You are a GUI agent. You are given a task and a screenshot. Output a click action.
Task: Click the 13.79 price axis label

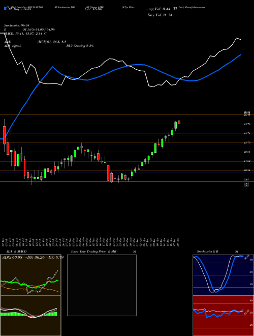[x=247, y=143]
